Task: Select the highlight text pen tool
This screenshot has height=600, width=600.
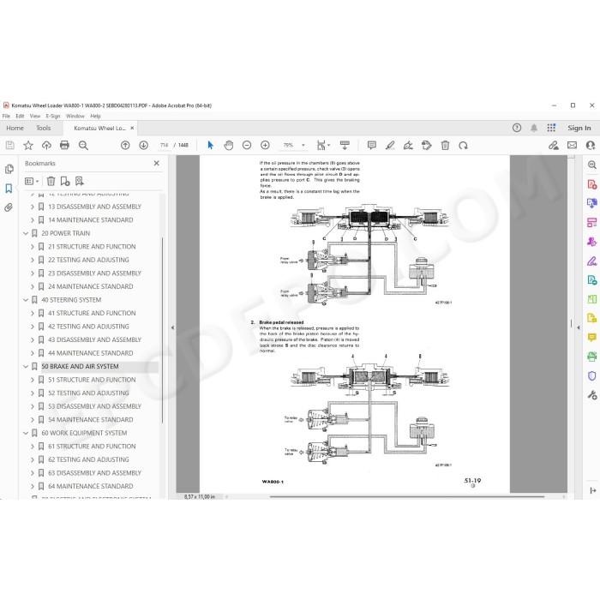Action: click(390, 145)
